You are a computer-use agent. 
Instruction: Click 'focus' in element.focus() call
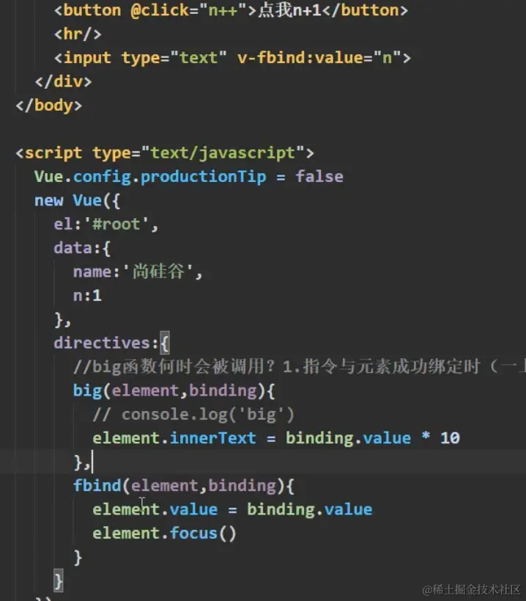click(193, 533)
